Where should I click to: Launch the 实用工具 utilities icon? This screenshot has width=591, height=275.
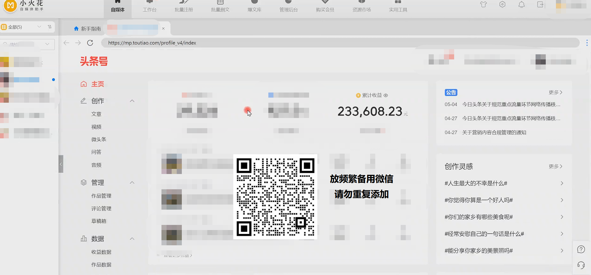398,6
